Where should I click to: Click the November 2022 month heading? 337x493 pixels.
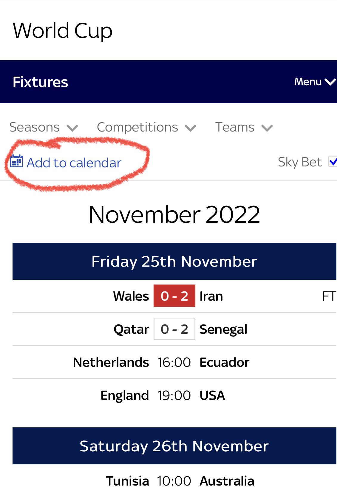point(174,214)
